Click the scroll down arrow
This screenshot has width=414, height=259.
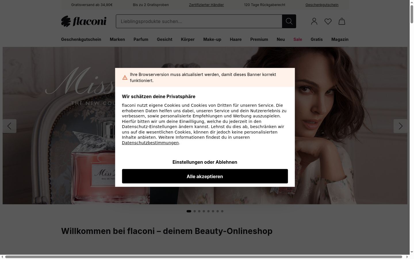click(x=412, y=252)
